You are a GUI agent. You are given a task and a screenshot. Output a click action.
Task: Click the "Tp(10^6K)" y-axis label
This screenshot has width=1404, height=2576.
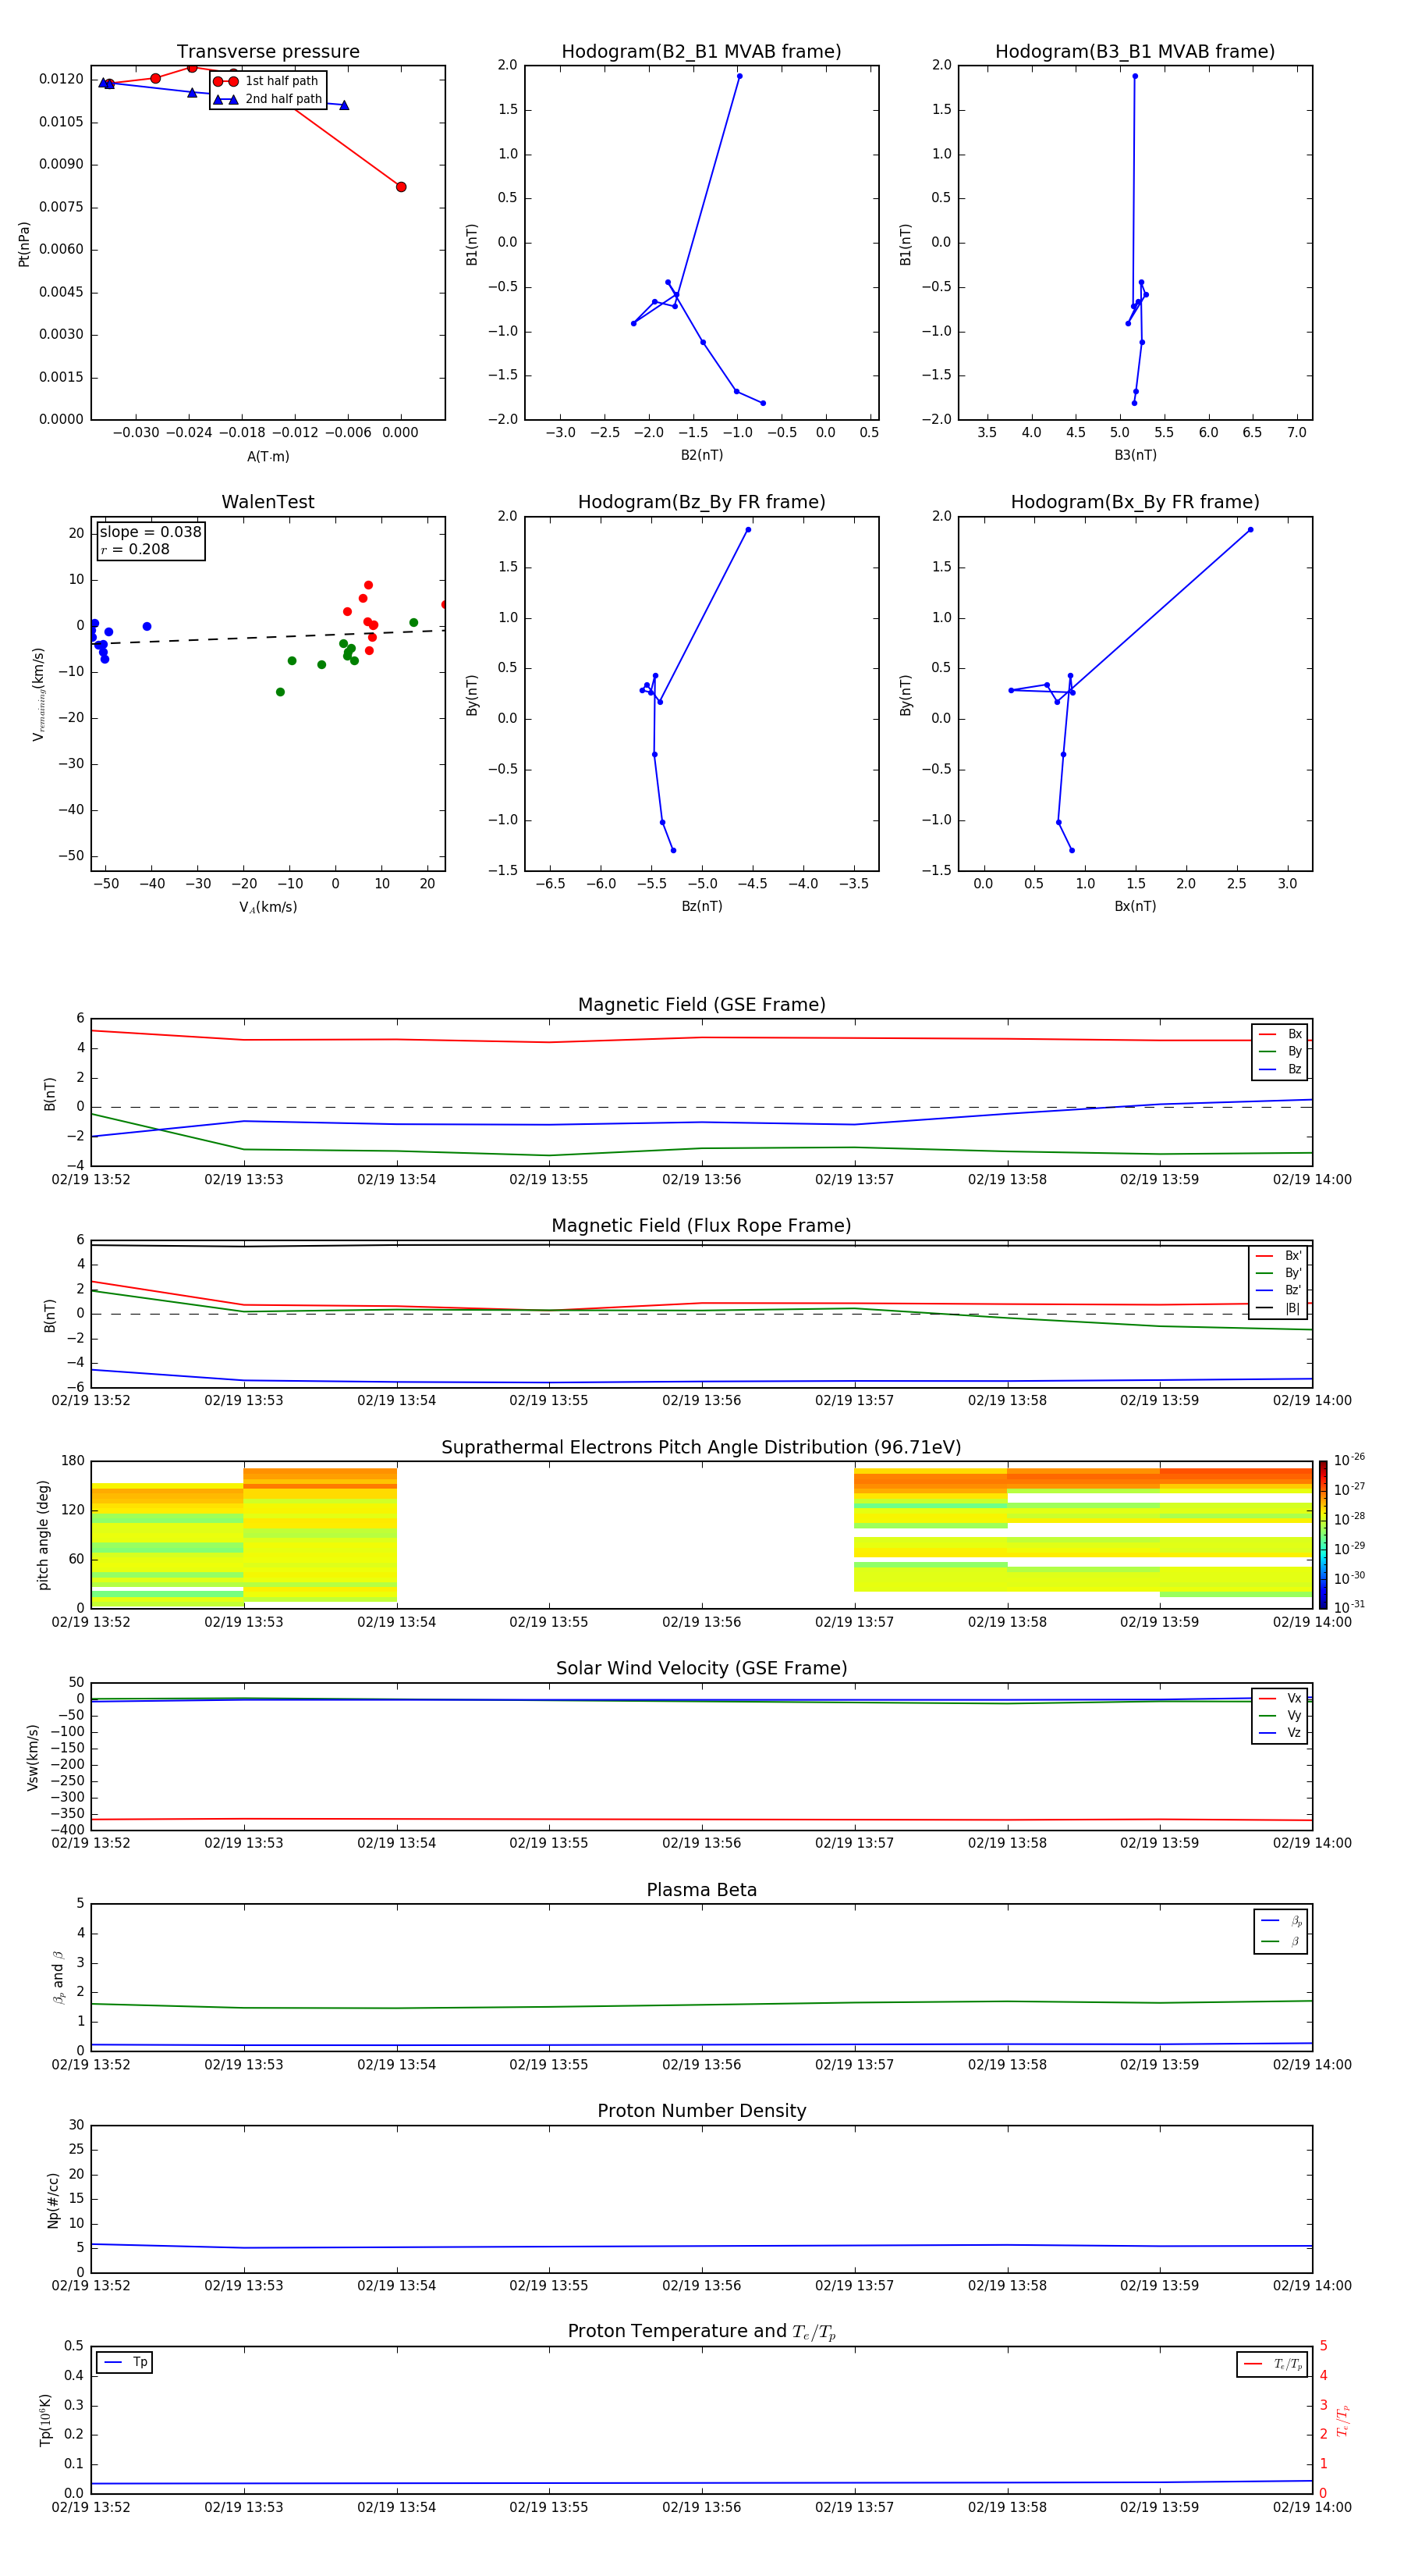pos(45,2420)
